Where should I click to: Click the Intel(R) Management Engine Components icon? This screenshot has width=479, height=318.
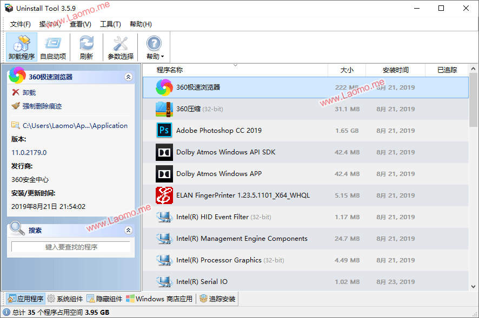(x=164, y=239)
